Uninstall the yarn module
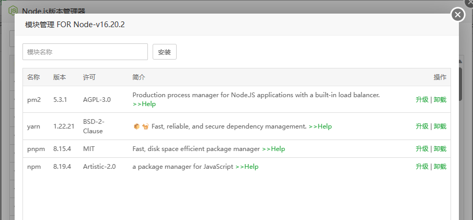The height and width of the screenshot is (220, 473). 440,126
